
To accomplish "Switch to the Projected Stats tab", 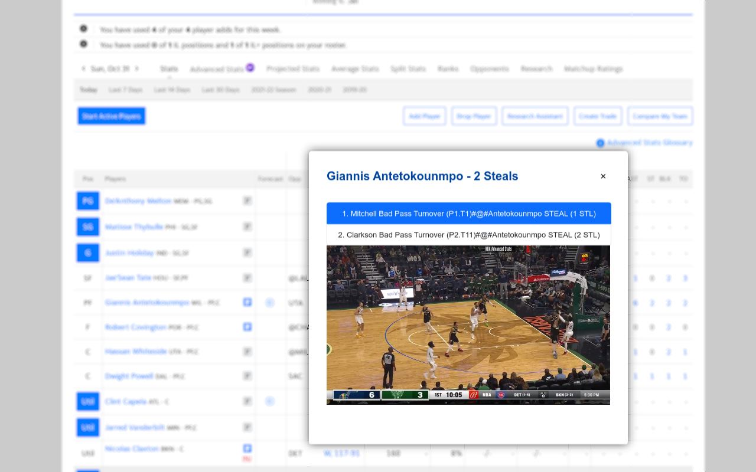I will (293, 68).
